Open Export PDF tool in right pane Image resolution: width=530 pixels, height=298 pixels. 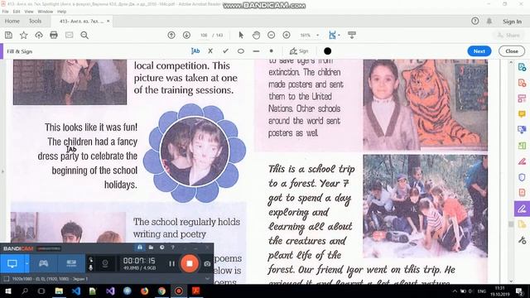click(x=522, y=67)
